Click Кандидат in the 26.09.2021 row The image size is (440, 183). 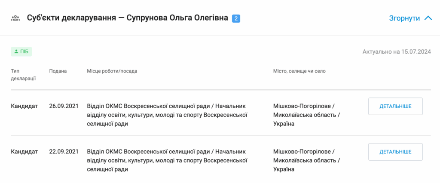pos(24,106)
